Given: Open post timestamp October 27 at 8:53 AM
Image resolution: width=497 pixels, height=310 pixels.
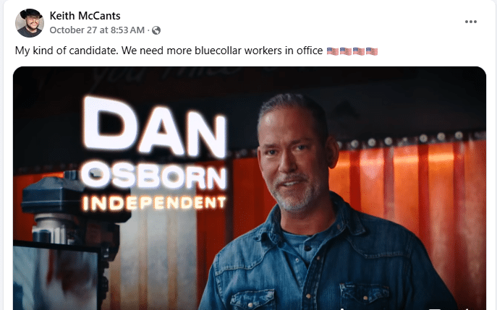Looking at the screenshot, I should coord(97,30).
